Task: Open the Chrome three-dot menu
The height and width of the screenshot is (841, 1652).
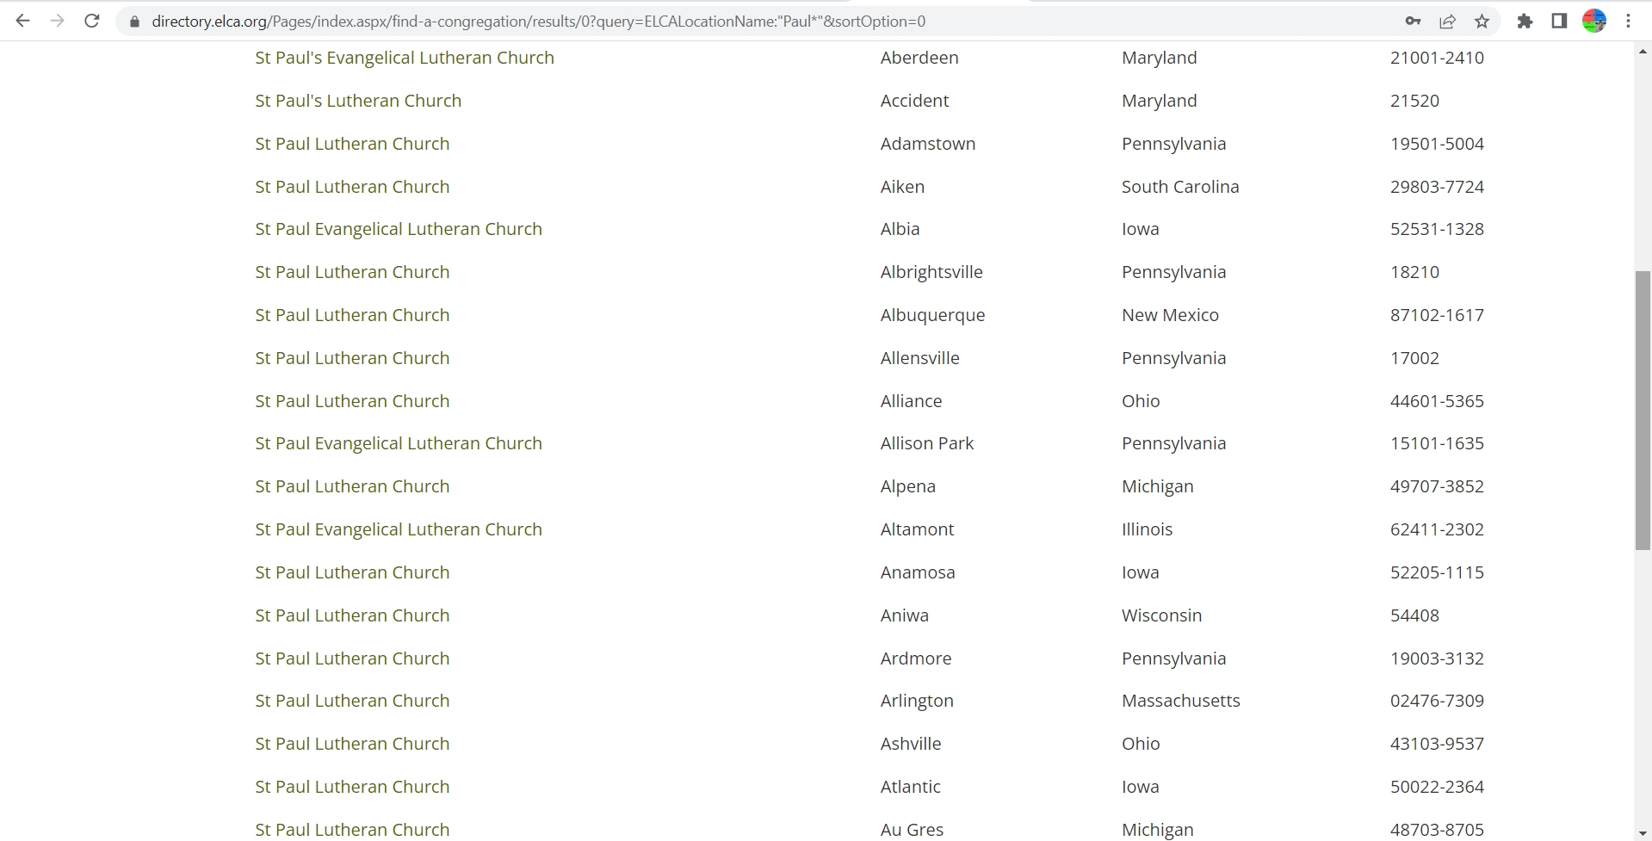Action: pos(1628,22)
